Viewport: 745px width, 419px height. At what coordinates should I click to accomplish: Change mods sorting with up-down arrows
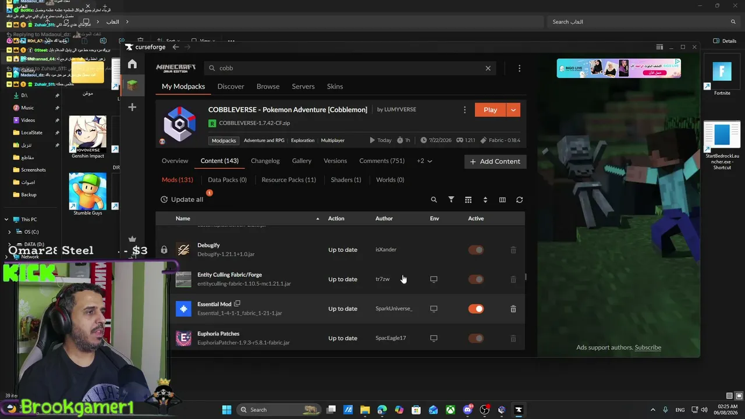pos(485,200)
